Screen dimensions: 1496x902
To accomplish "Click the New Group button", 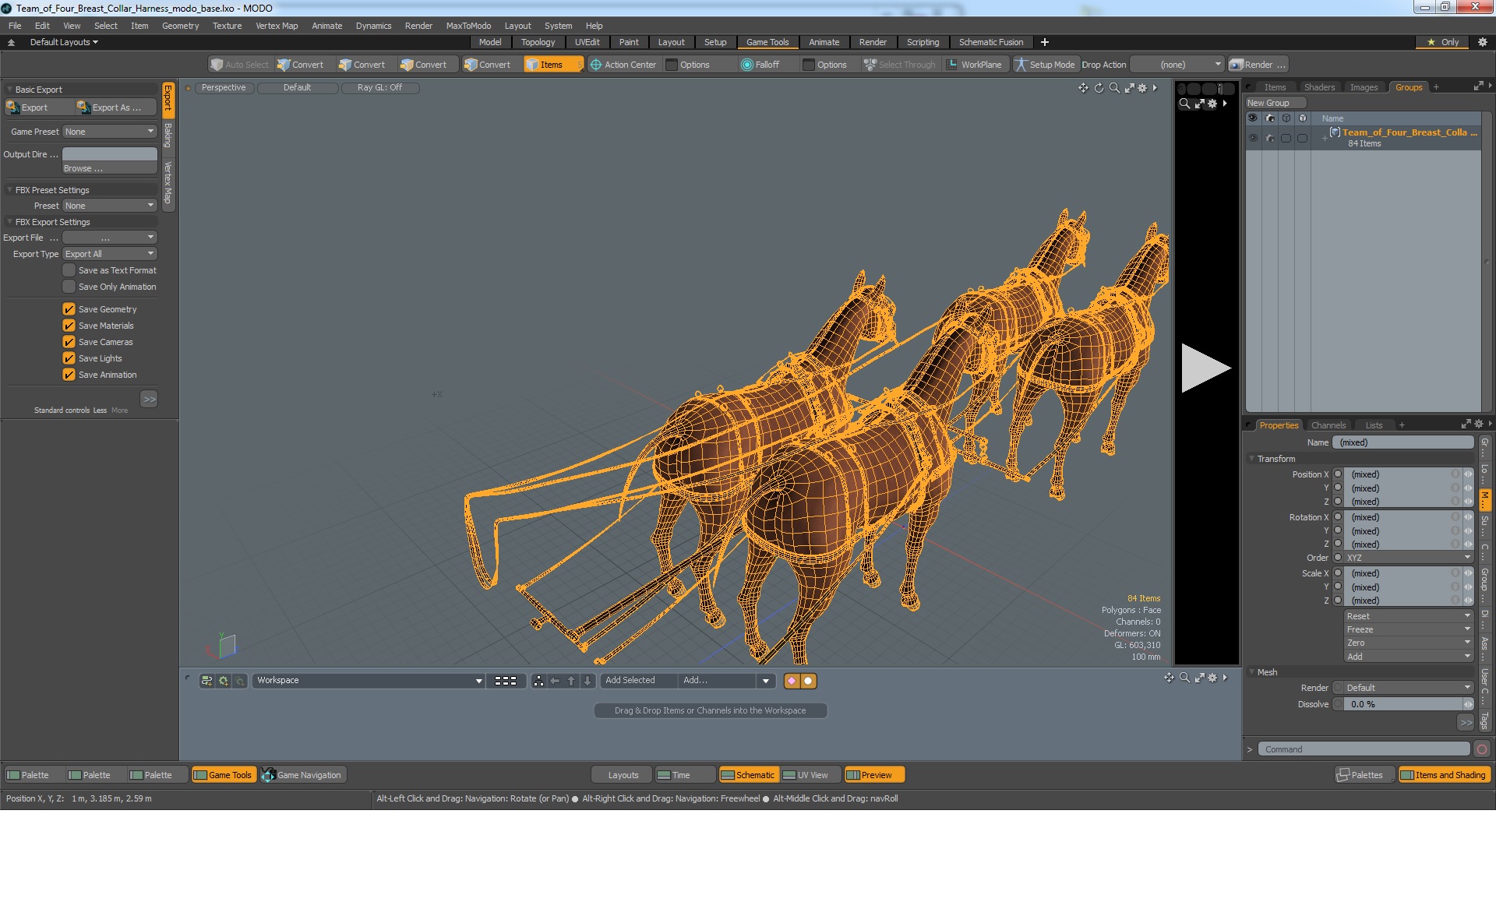I will 1275,103.
